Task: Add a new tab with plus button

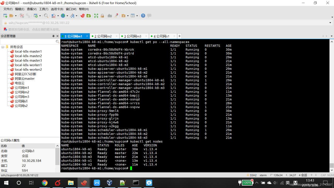Action: coord(180,36)
